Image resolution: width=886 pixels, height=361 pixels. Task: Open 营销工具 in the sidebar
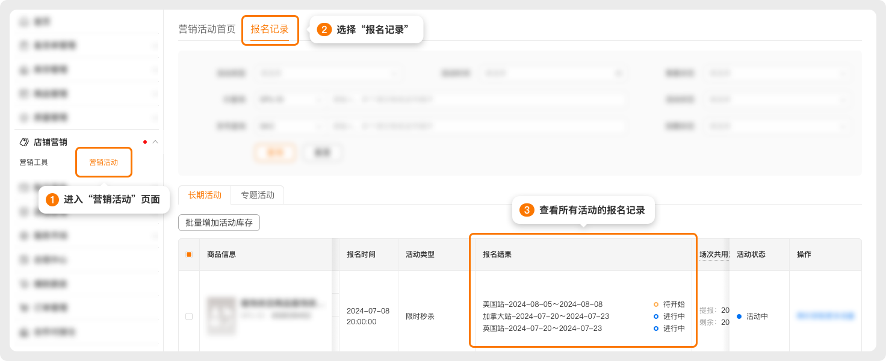pos(34,162)
